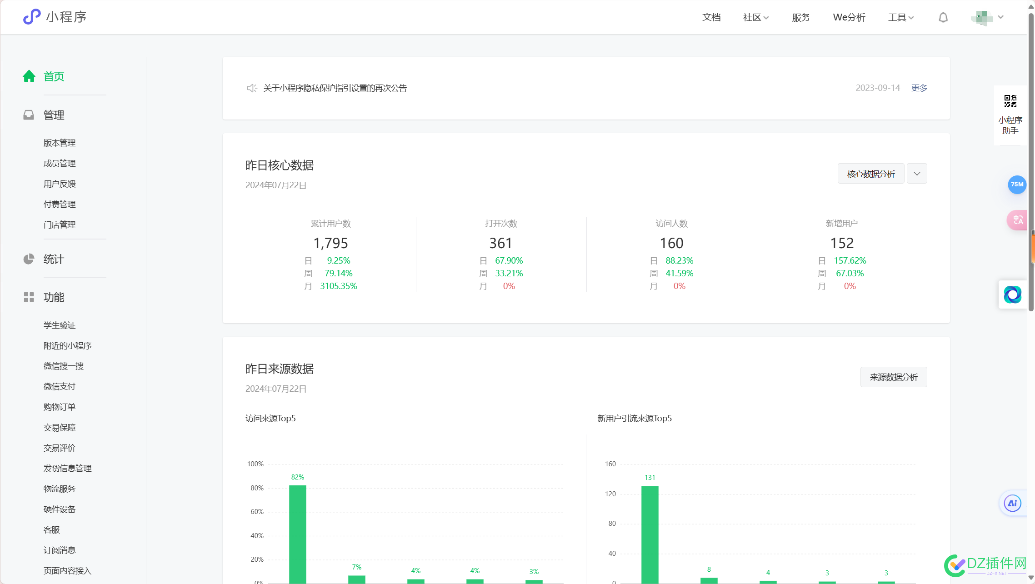Click the 首页 home icon

[29, 76]
